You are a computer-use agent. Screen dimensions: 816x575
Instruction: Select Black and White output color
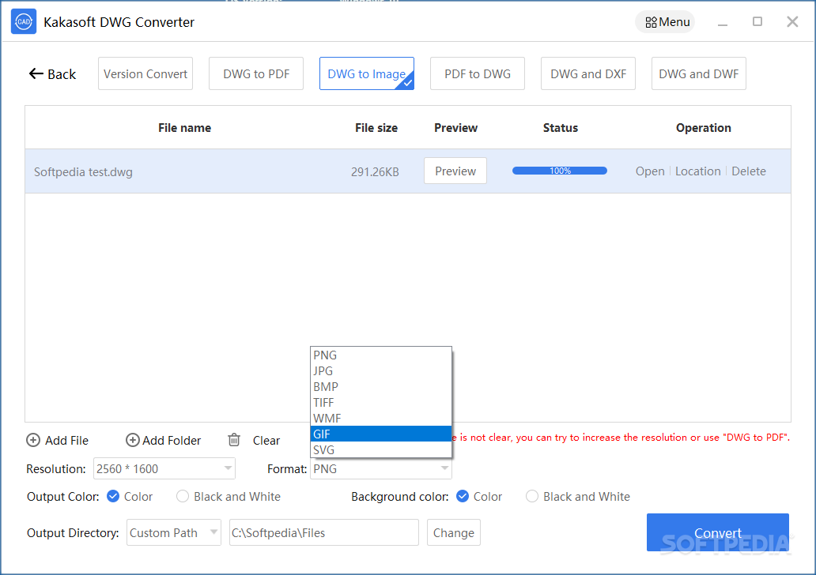[x=182, y=496]
